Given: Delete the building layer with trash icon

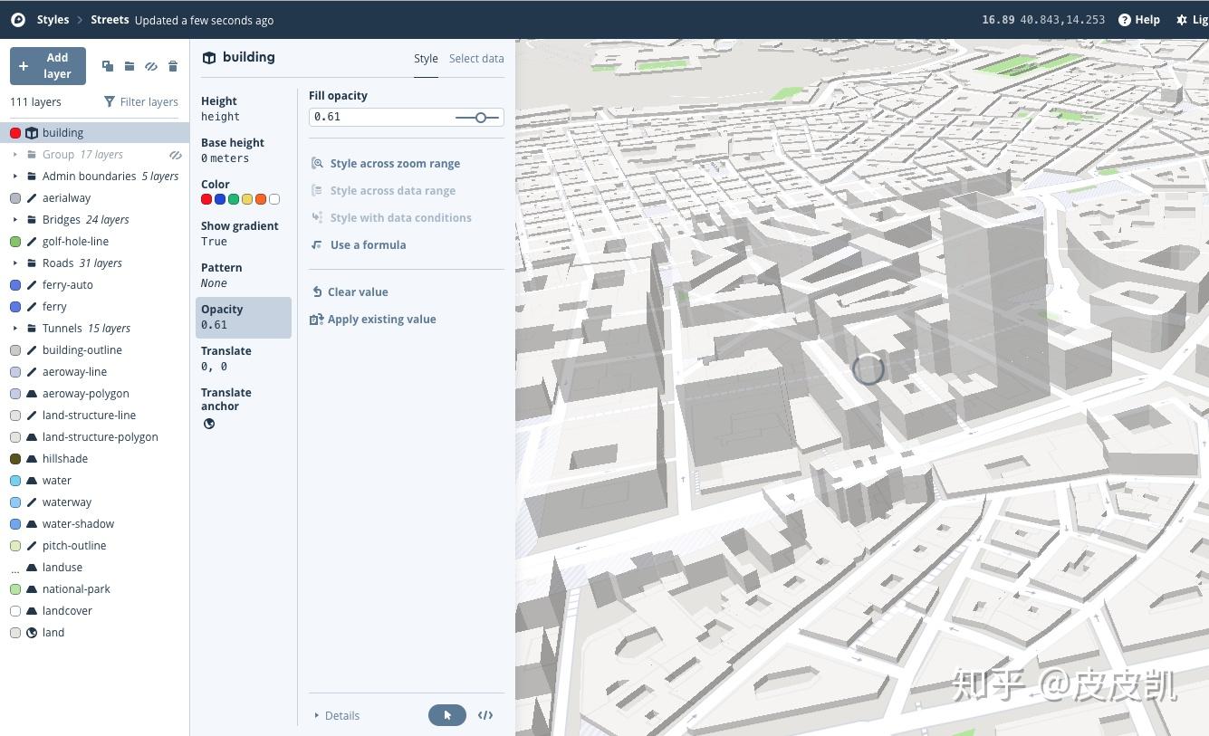Looking at the screenshot, I should click(173, 65).
